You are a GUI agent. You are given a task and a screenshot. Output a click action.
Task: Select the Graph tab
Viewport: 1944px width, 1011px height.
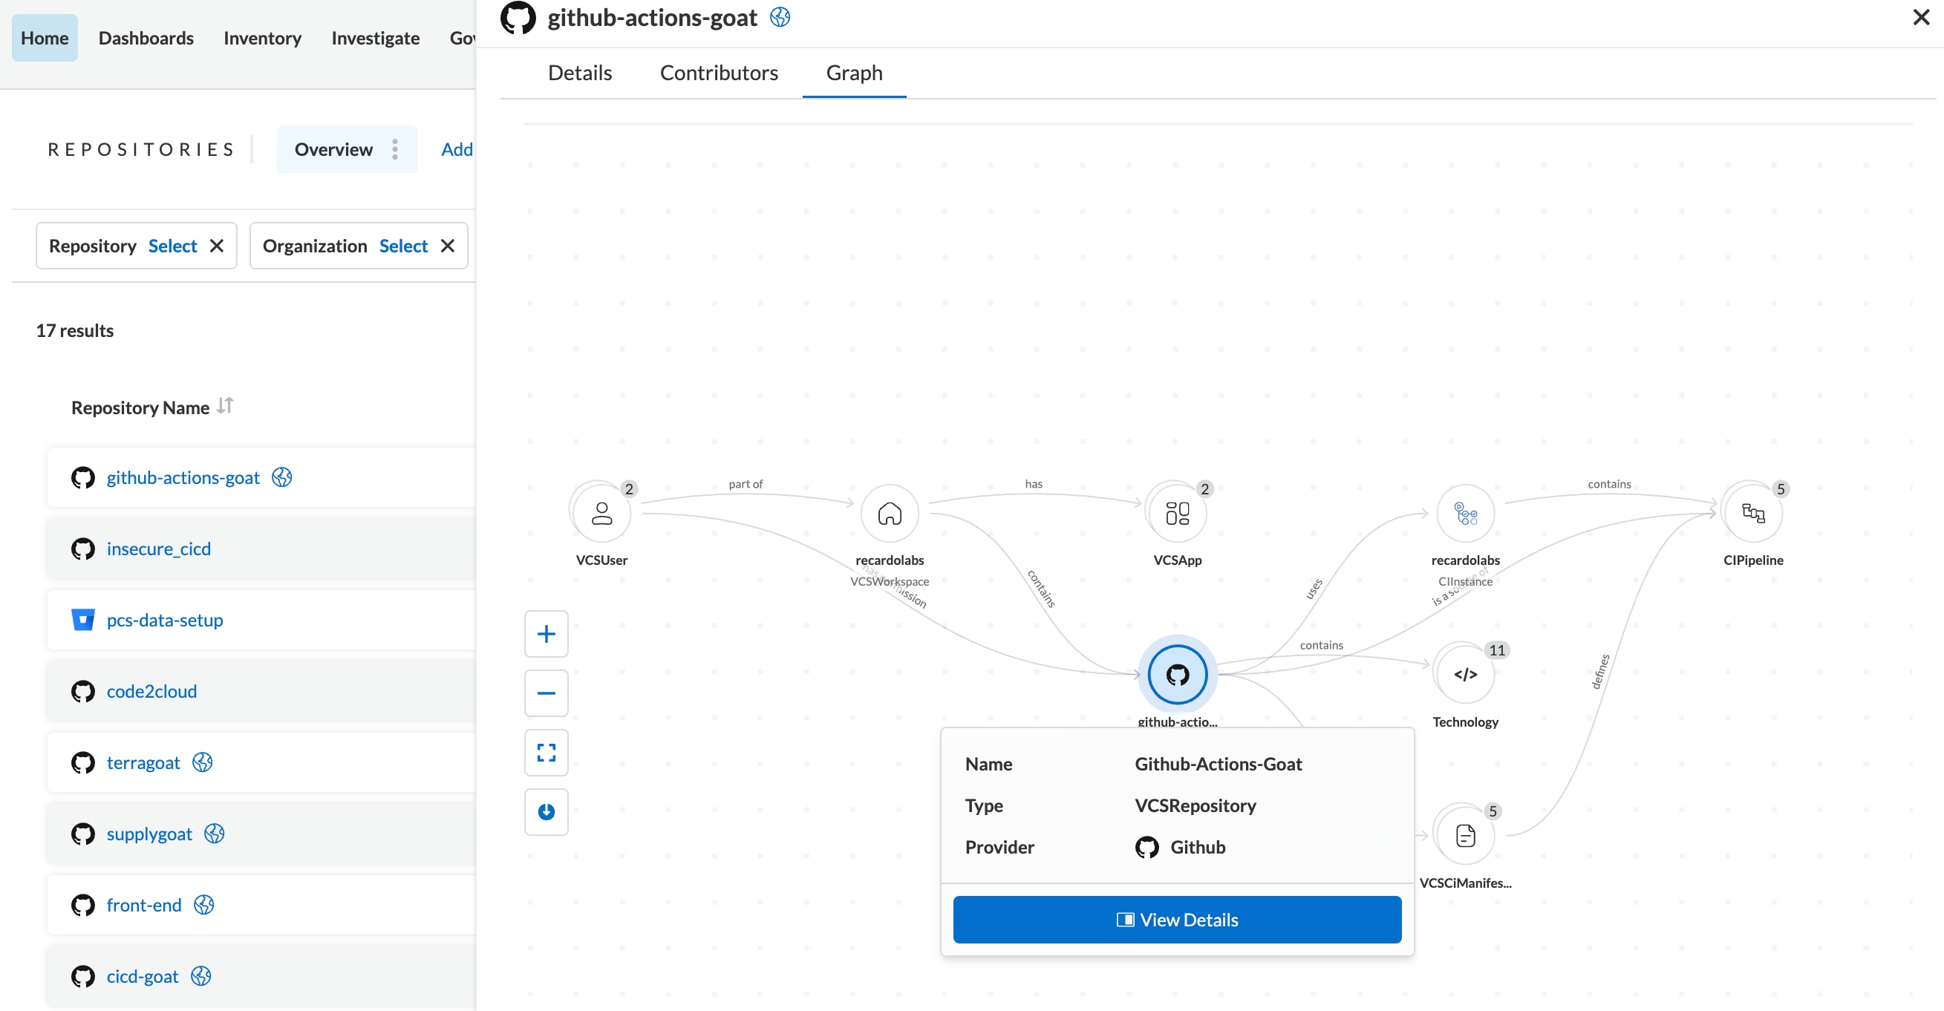(854, 72)
